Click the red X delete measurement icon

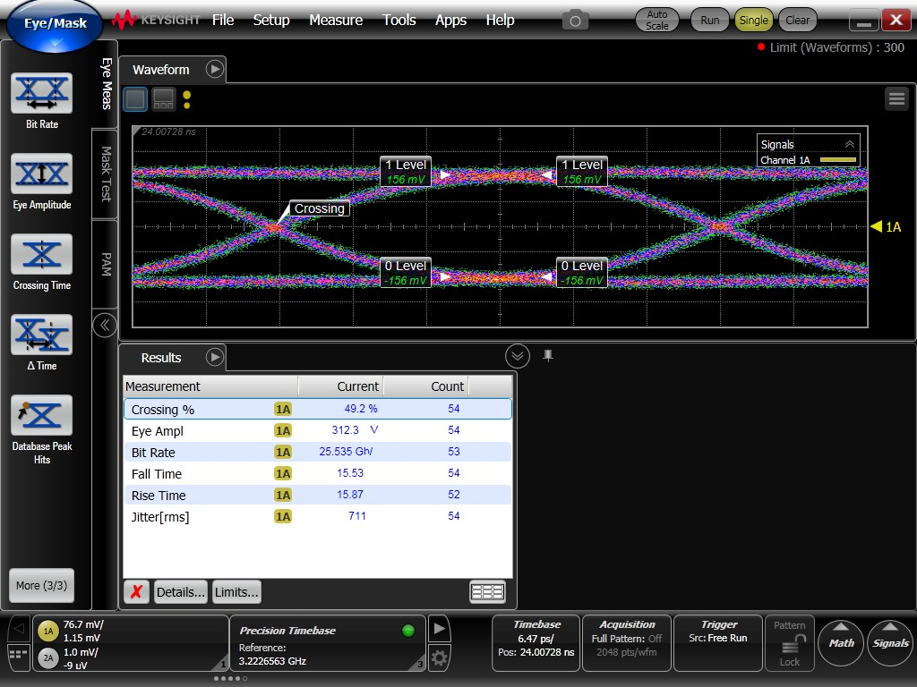tap(136, 591)
